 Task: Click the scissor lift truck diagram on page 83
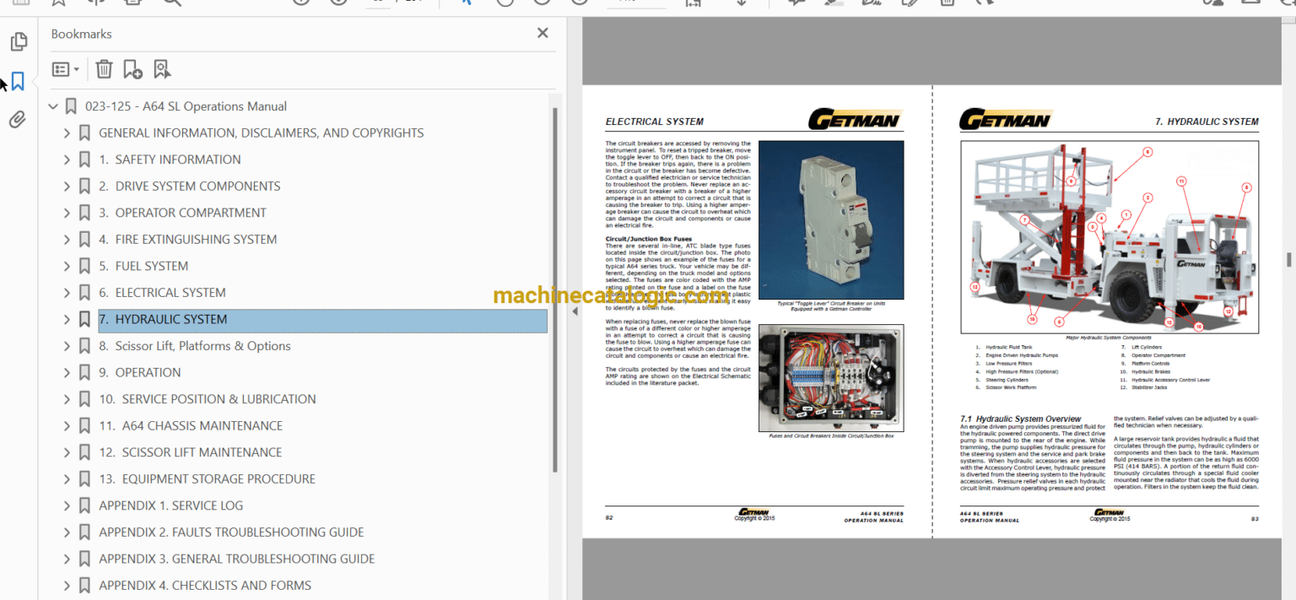pos(1108,237)
